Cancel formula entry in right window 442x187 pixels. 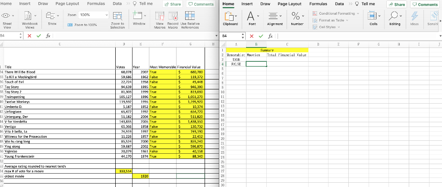pyautogui.click(x=252, y=36)
